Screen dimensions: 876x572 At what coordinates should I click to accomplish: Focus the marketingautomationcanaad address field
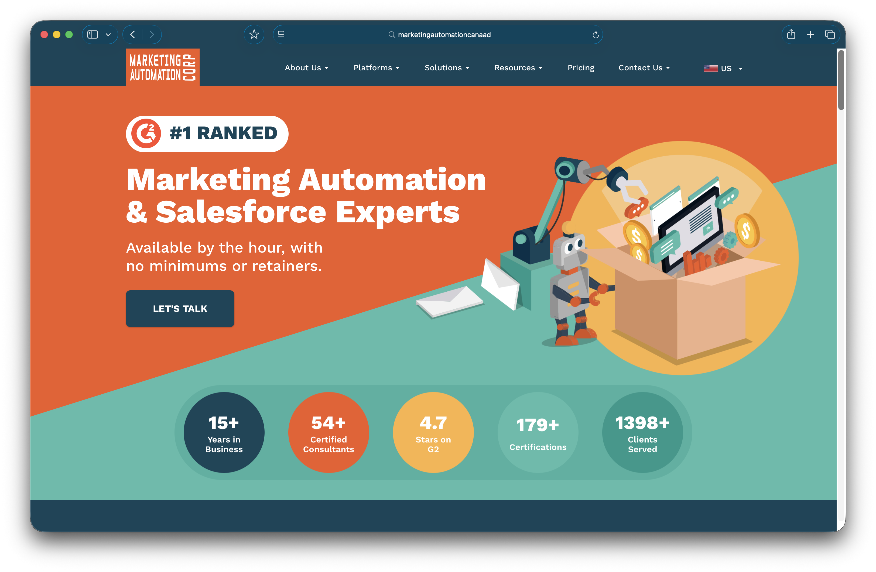click(438, 35)
